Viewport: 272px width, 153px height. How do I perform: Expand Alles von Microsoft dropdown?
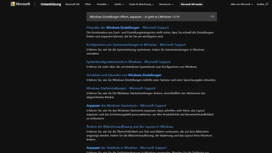(x=242, y=4)
